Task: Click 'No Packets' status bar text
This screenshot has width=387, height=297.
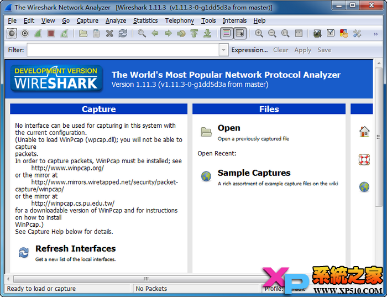Action: 151,289
